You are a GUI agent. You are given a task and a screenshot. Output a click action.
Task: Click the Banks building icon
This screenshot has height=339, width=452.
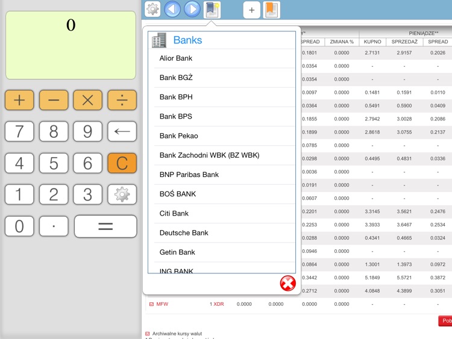pyautogui.click(x=159, y=40)
